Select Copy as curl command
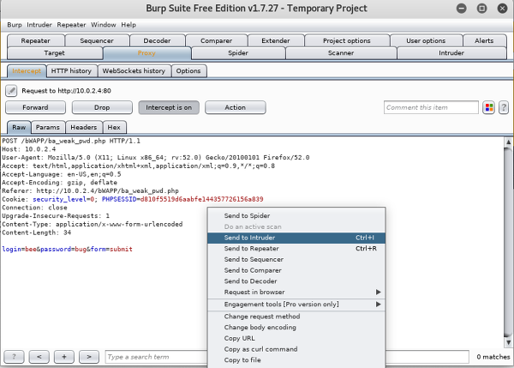 (x=296, y=349)
